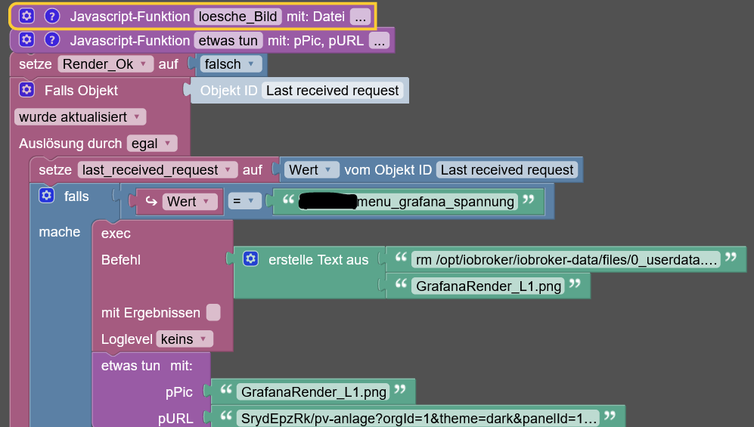
Task: Show help for loesche_Bild Javascript function
Action: click(x=52, y=16)
